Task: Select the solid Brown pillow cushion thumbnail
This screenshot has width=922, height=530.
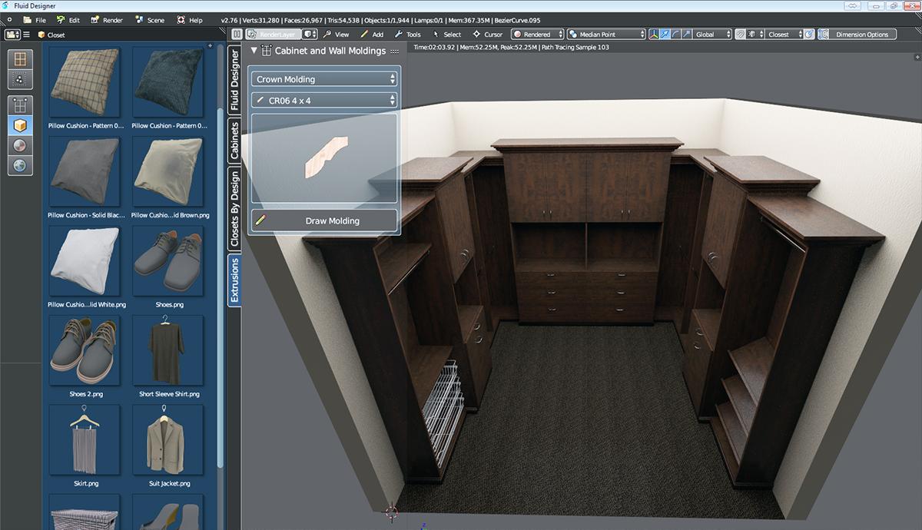Action: click(x=168, y=173)
